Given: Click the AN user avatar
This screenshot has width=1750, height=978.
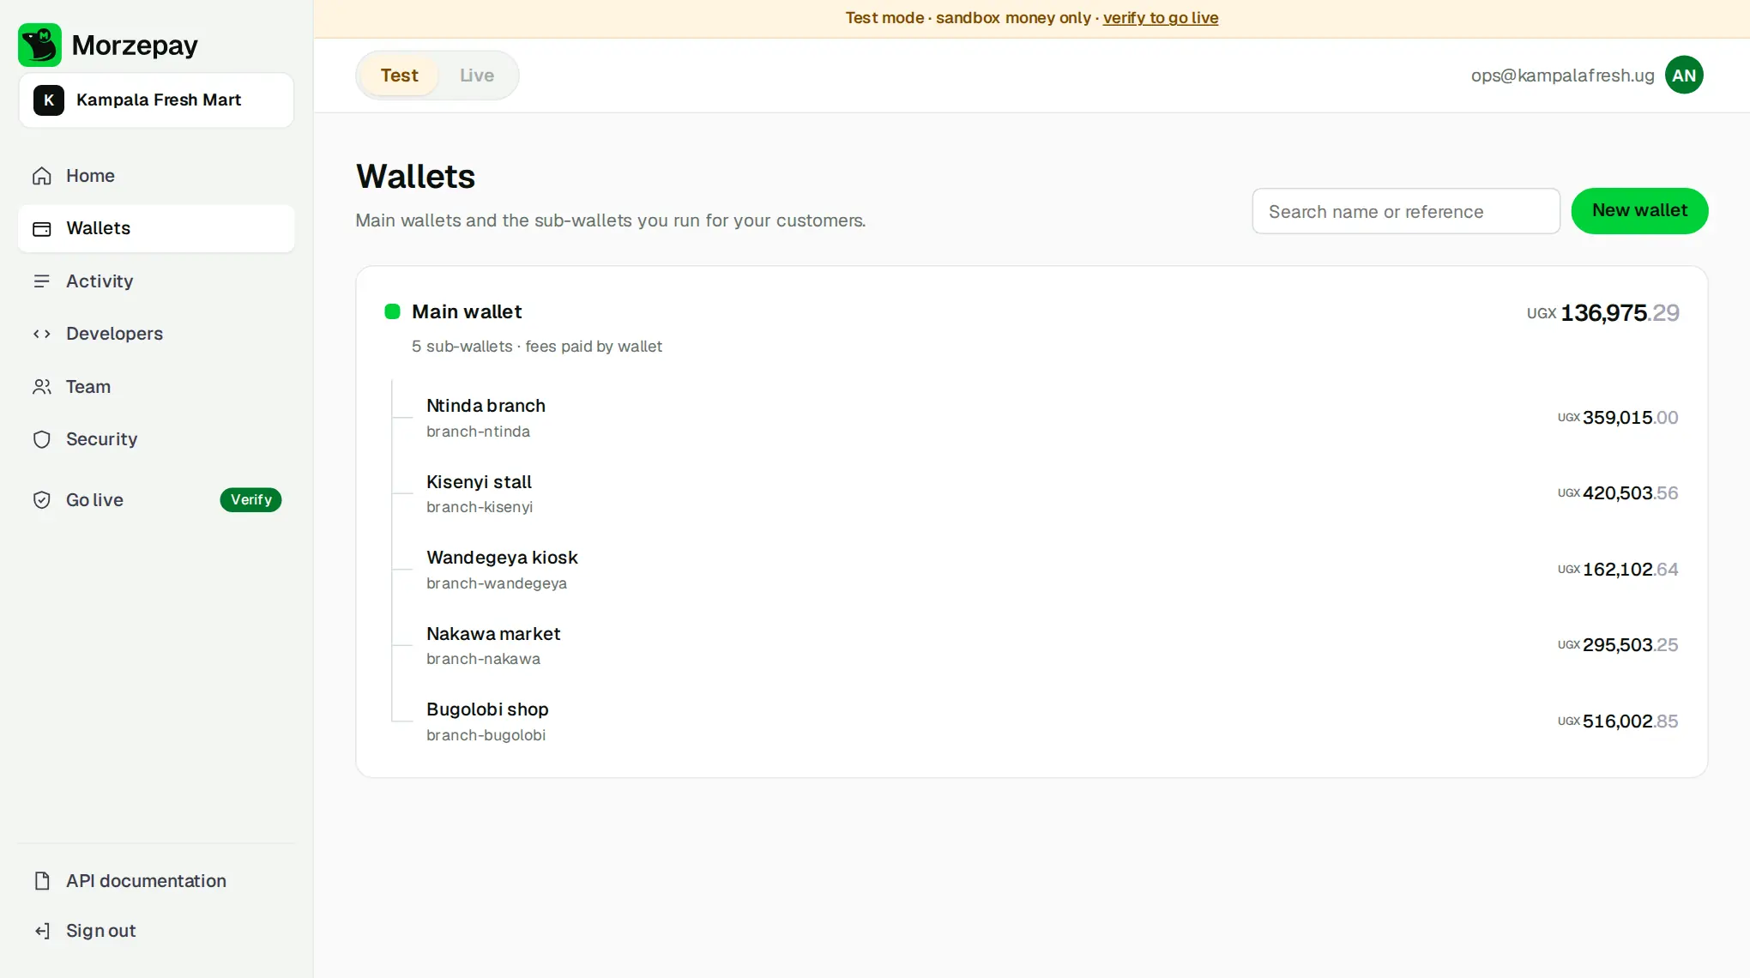Looking at the screenshot, I should coord(1684,75).
